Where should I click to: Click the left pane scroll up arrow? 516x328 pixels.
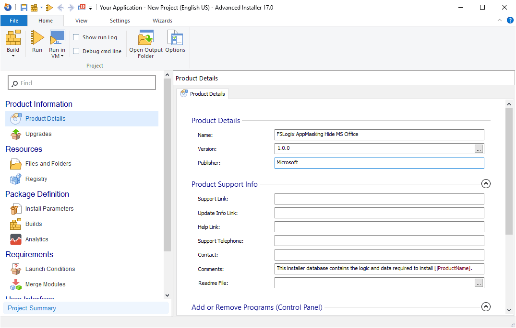(x=167, y=75)
